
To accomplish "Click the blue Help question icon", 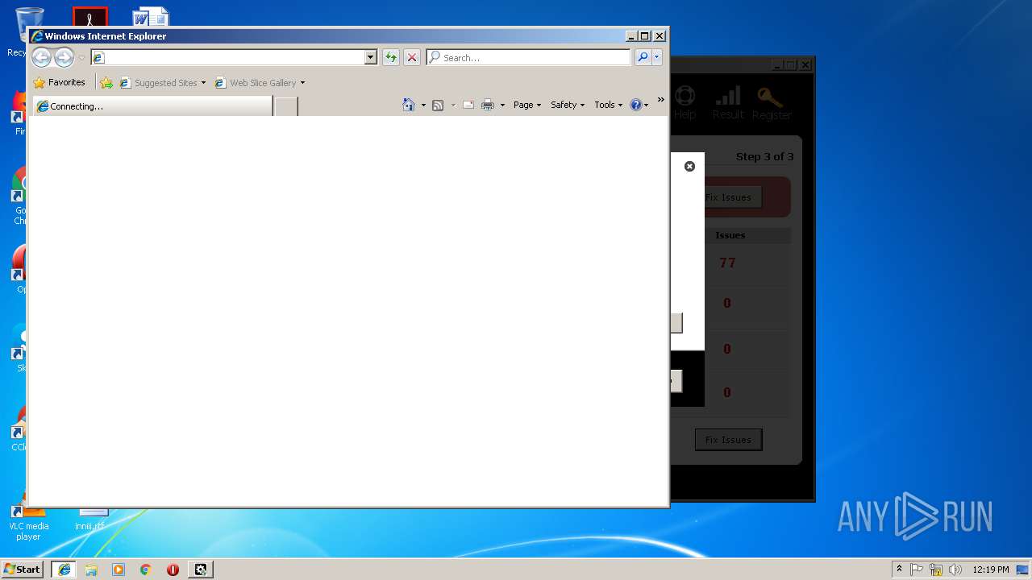I will tap(636, 105).
